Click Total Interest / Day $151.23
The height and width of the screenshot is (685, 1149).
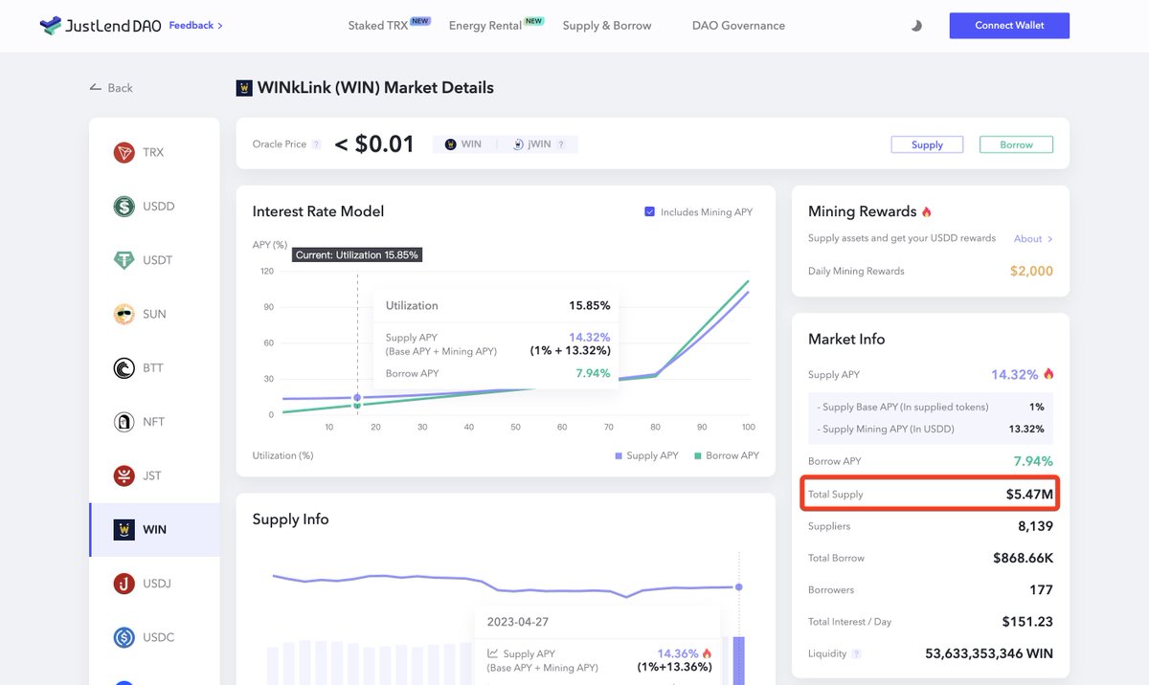pos(1027,622)
